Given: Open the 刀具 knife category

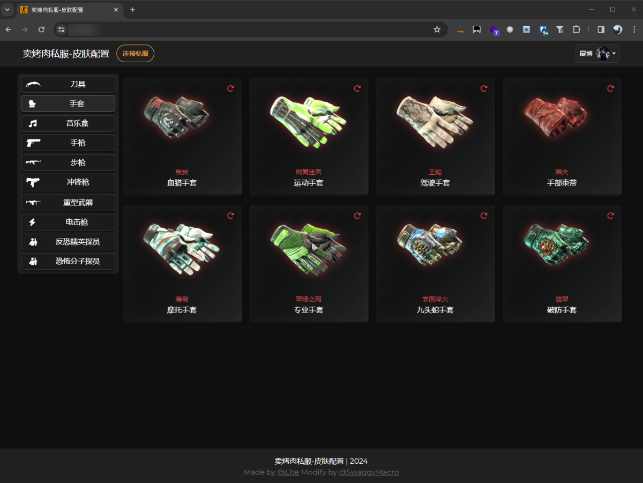Looking at the screenshot, I should pyautogui.click(x=68, y=84).
